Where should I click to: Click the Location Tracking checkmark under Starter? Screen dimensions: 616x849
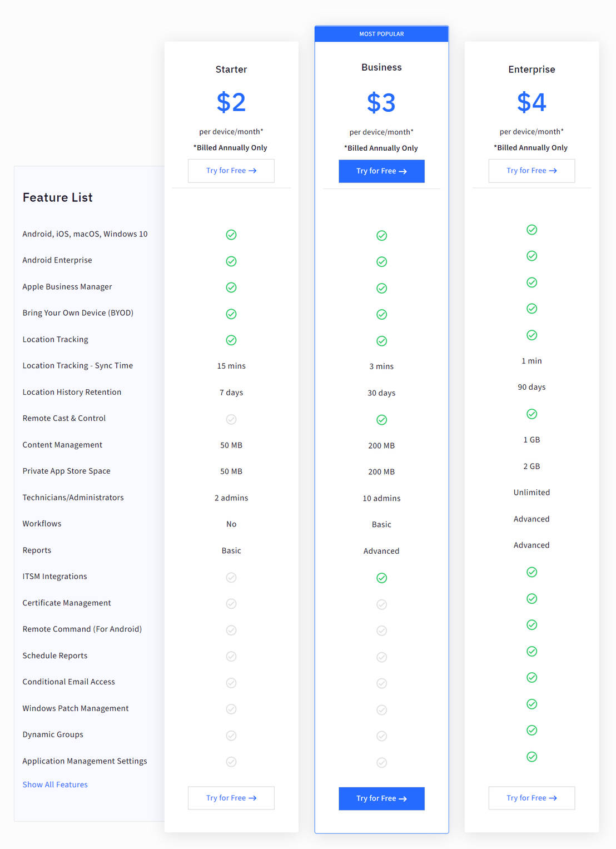[231, 340]
